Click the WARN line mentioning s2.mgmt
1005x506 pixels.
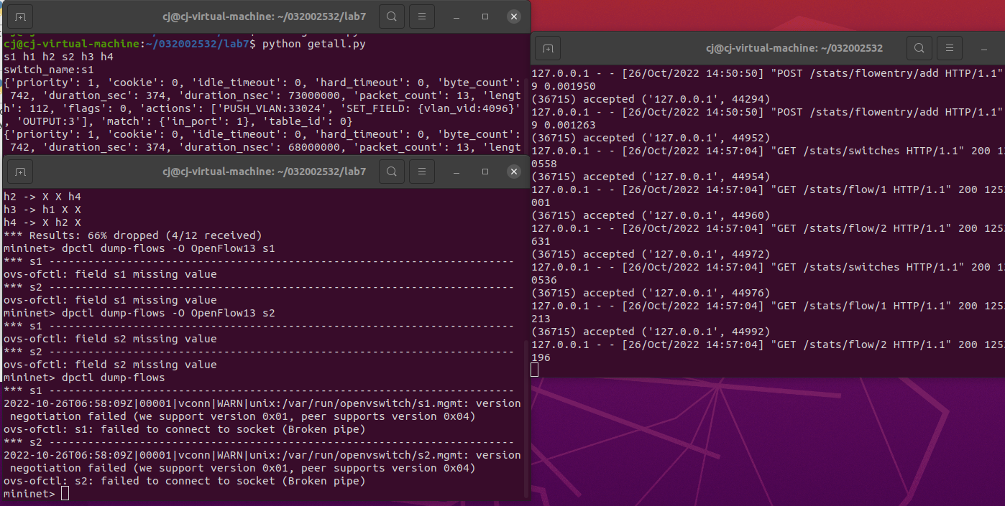coord(262,455)
